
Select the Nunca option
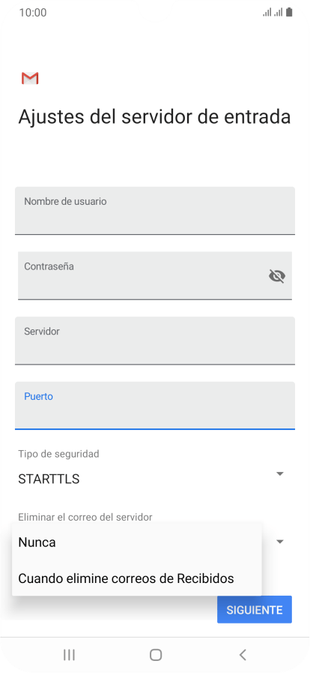pos(137,542)
